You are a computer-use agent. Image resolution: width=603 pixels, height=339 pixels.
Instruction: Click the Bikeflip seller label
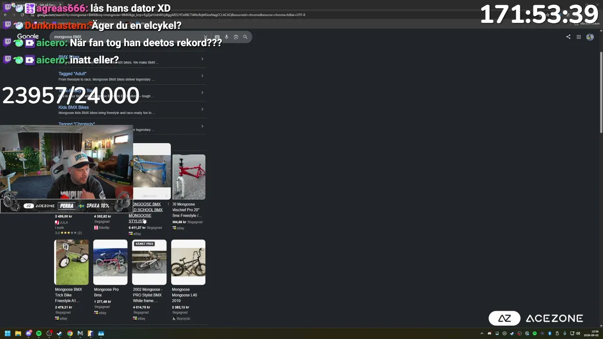102,228
